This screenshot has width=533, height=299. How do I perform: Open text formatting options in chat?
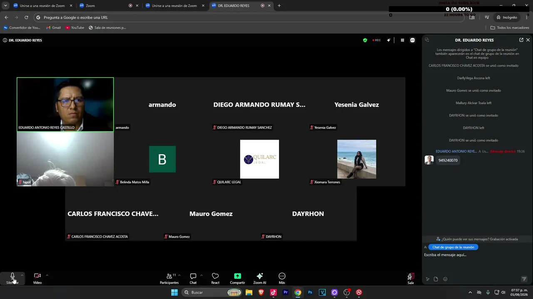click(427, 279)
